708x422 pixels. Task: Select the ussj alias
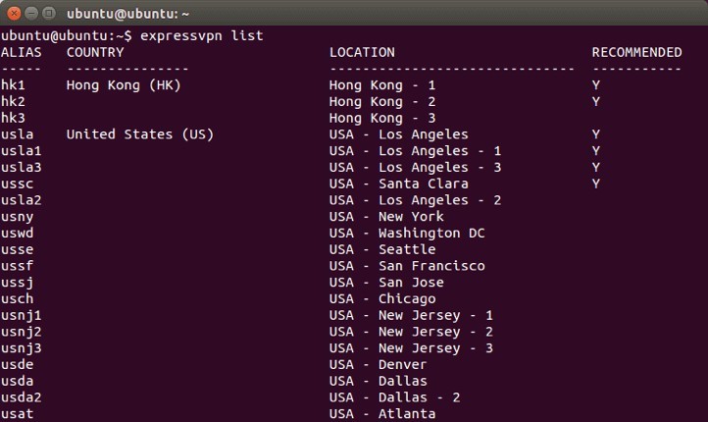17,283
